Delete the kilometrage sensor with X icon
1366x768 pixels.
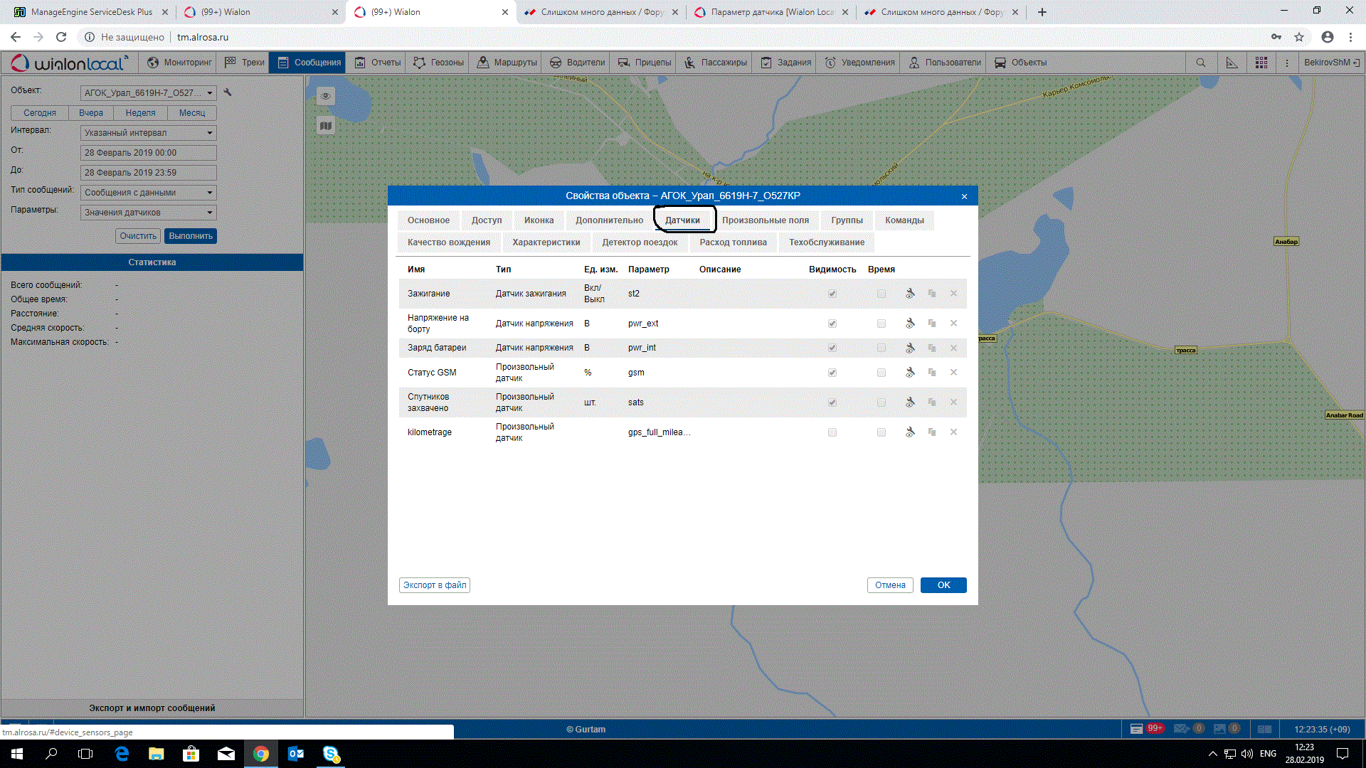(x=953, y=432)
